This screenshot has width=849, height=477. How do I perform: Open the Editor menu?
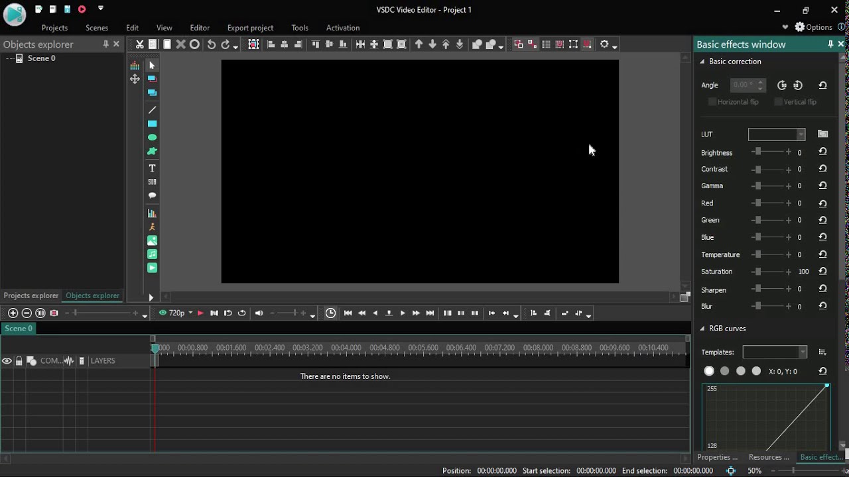click(200, 28)
